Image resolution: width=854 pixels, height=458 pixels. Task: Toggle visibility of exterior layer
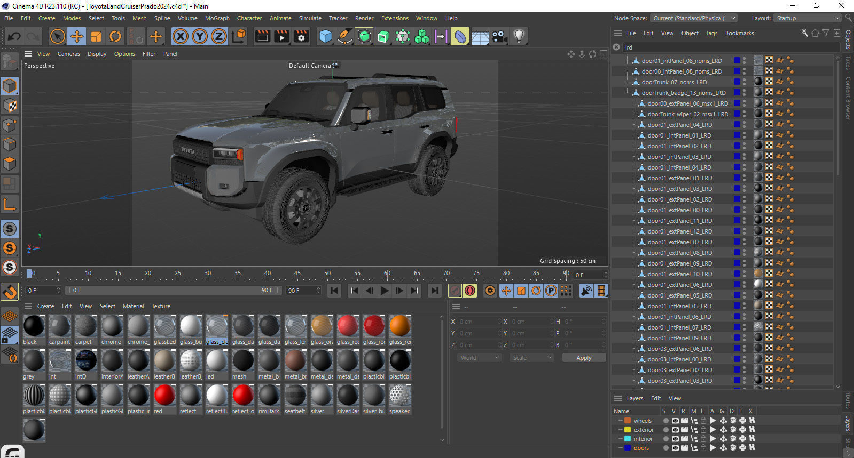coord(675,430)
